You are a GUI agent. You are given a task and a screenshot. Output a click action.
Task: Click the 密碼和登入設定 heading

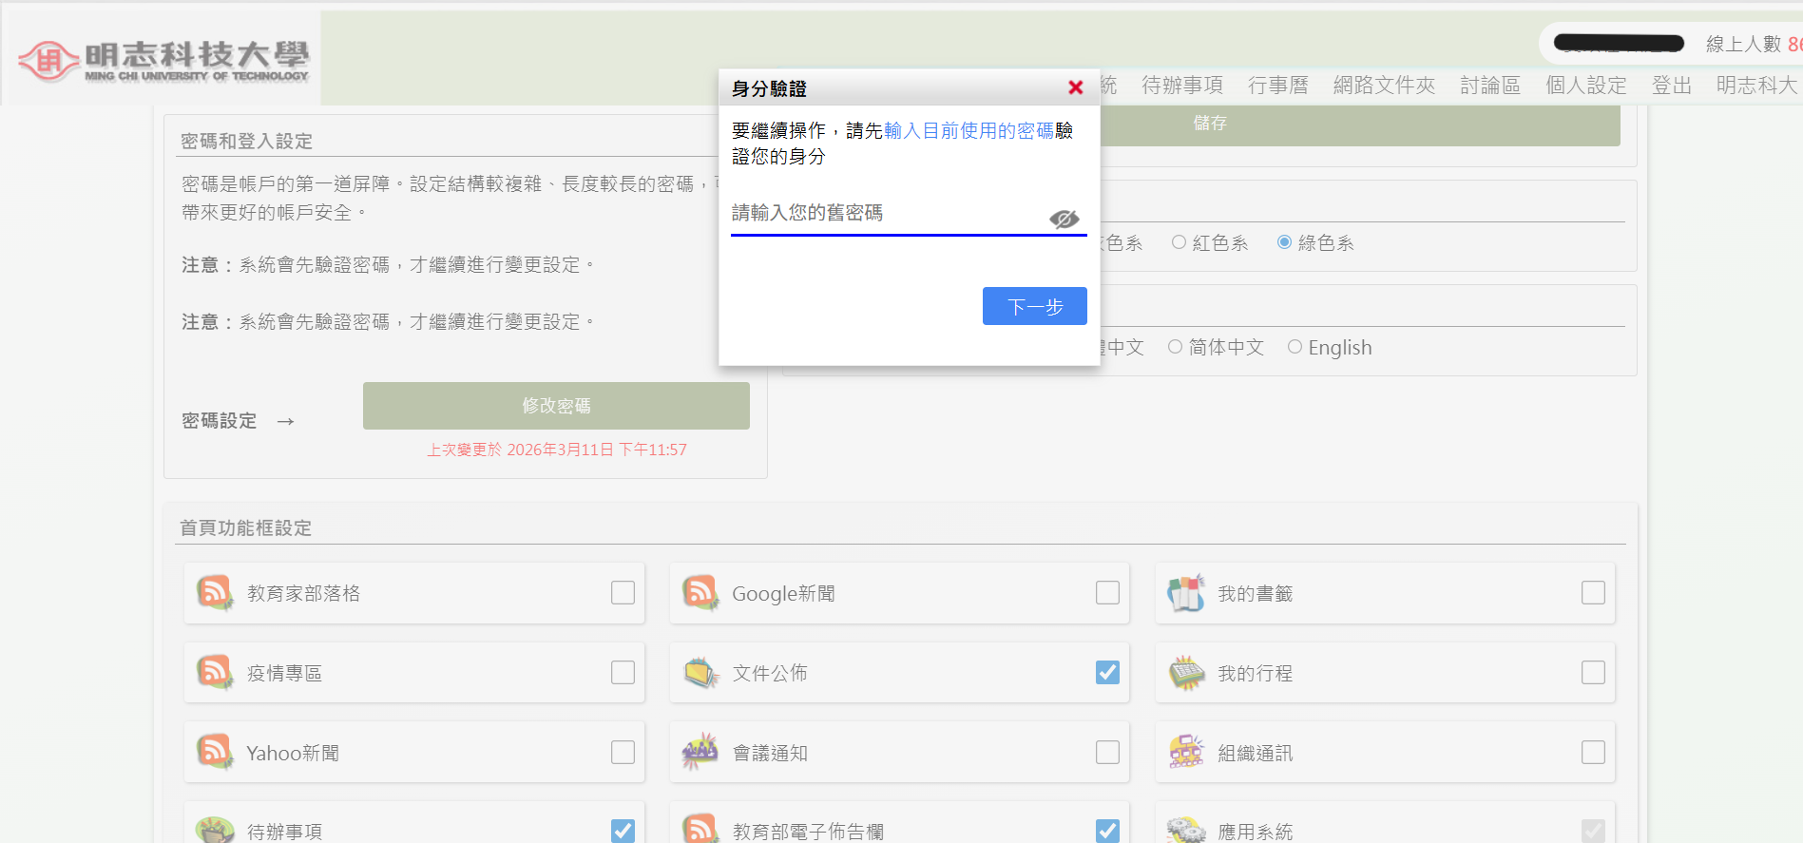(247, 141)
